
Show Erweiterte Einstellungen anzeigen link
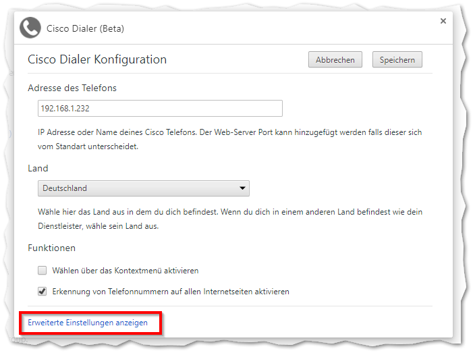pos(88,323)
